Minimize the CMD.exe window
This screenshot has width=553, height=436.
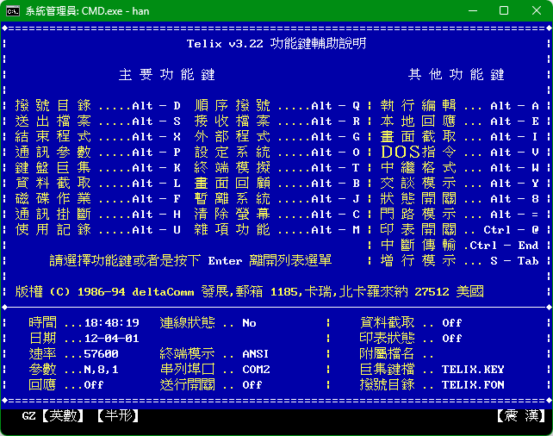pyautogui.click(x=473, y=11)
